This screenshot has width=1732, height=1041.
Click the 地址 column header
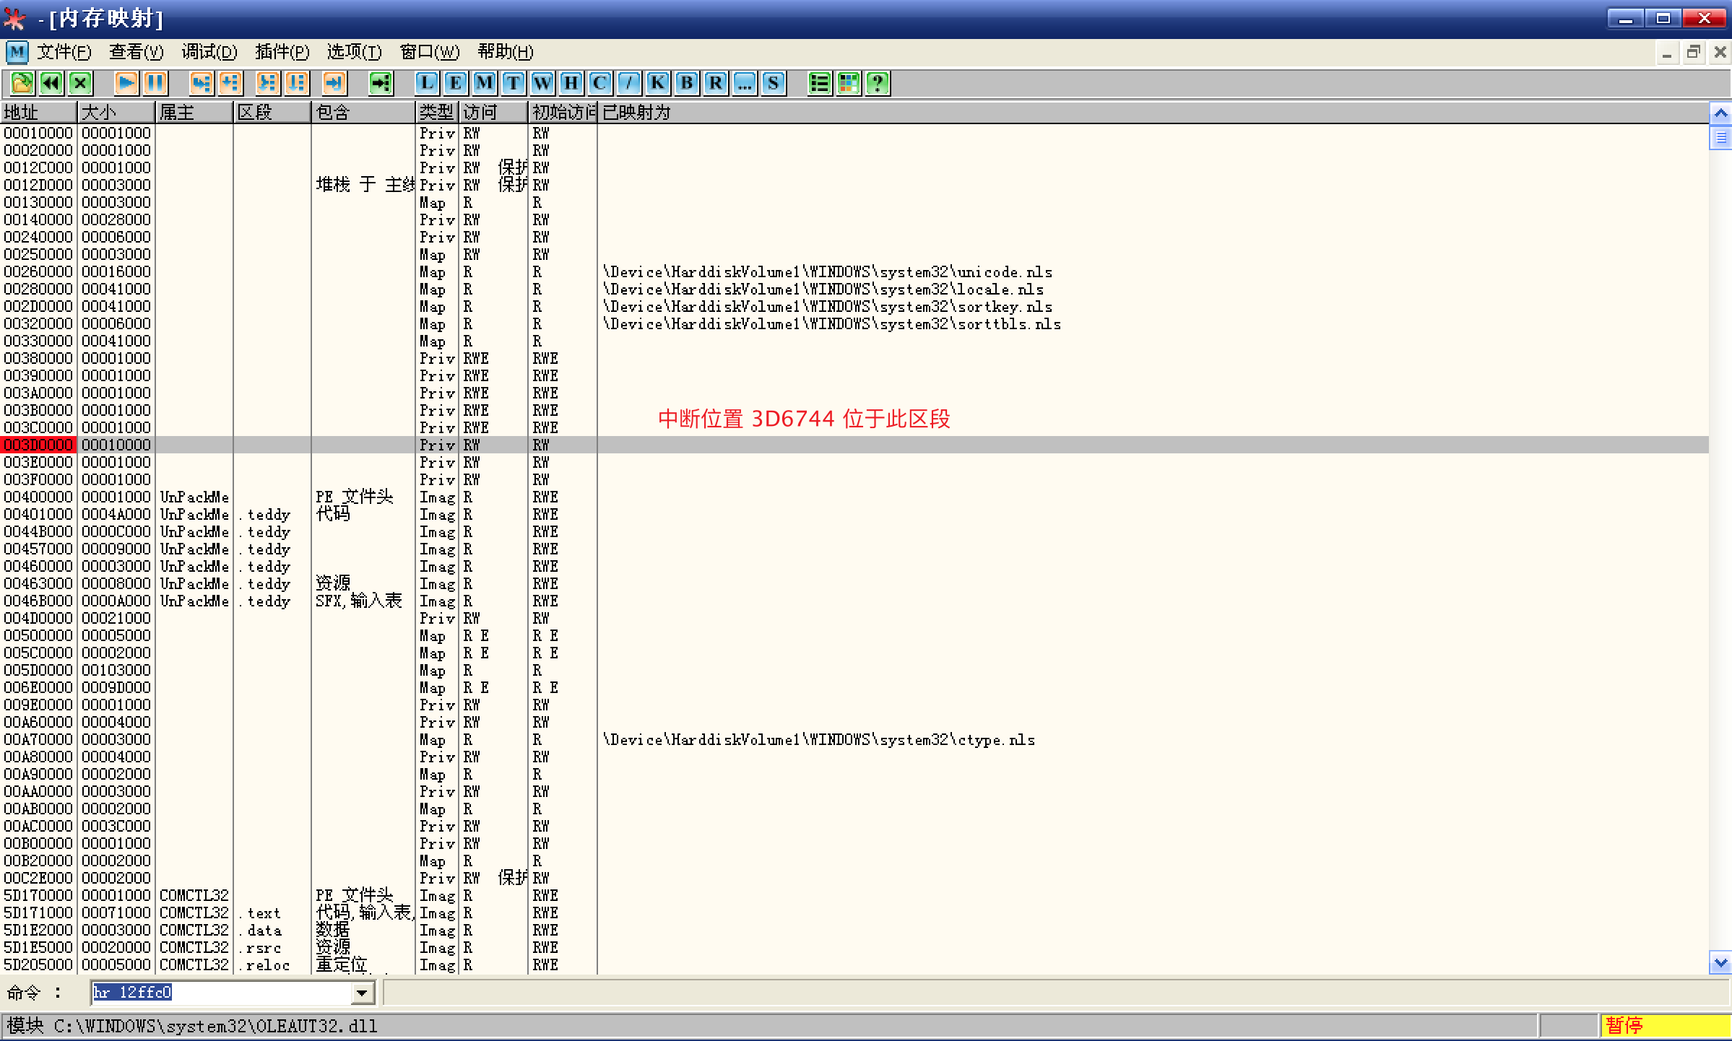[x=38, y=113]
